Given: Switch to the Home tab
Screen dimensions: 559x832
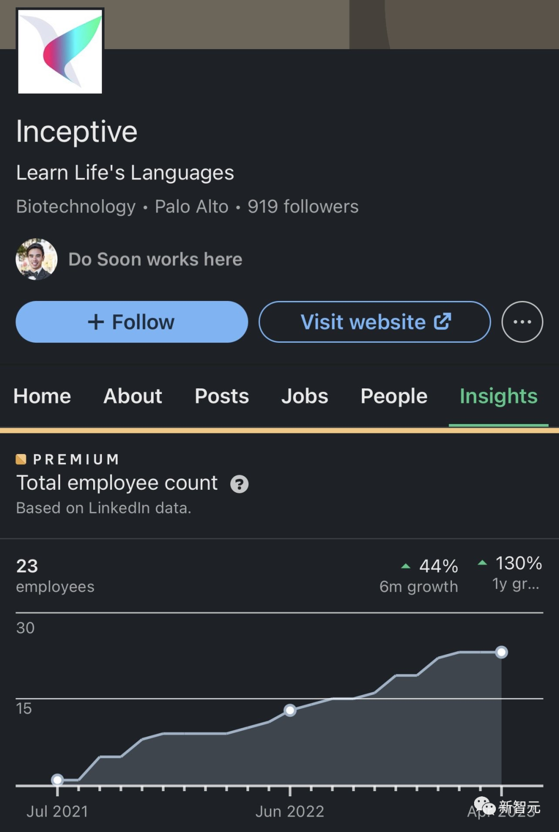Looking at the screenshot, I should coord(42,396).
